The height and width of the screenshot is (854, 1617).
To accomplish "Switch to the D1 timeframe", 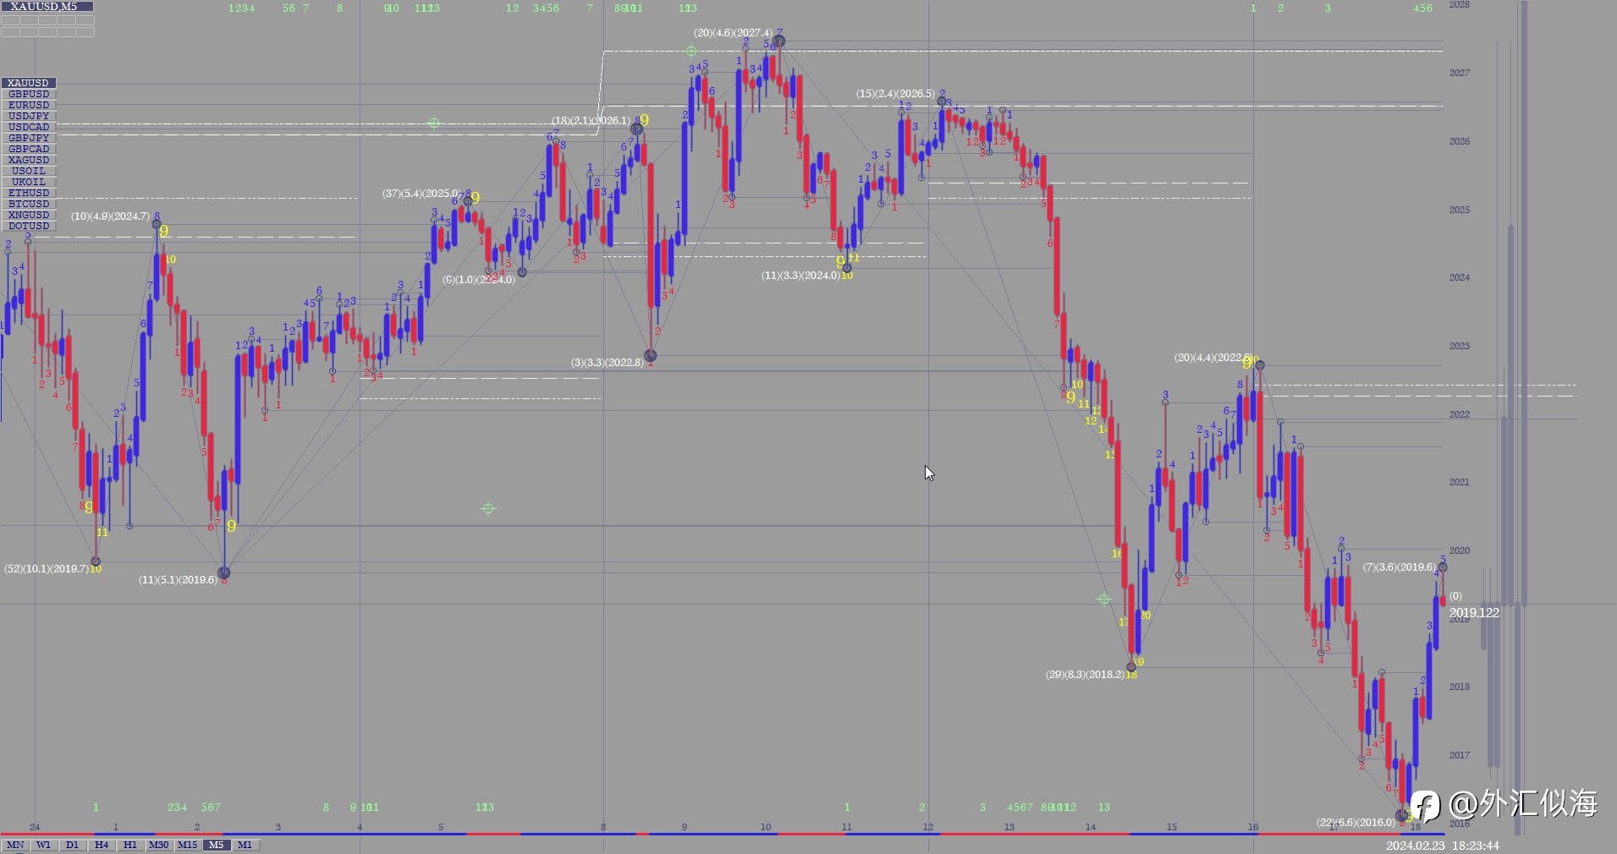I will [x=72, y=845].
